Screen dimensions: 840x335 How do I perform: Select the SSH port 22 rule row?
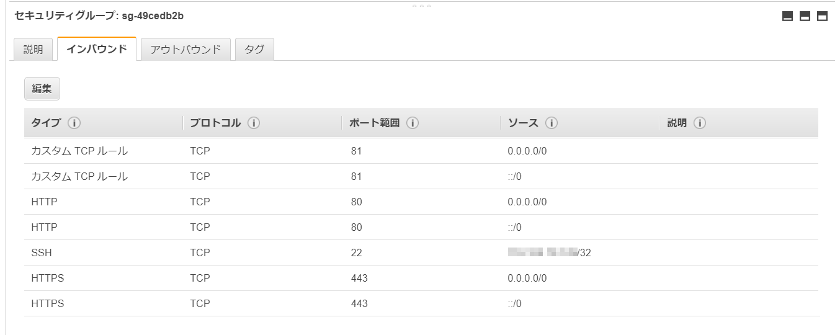pyautogui.click(x=422, y=252)
